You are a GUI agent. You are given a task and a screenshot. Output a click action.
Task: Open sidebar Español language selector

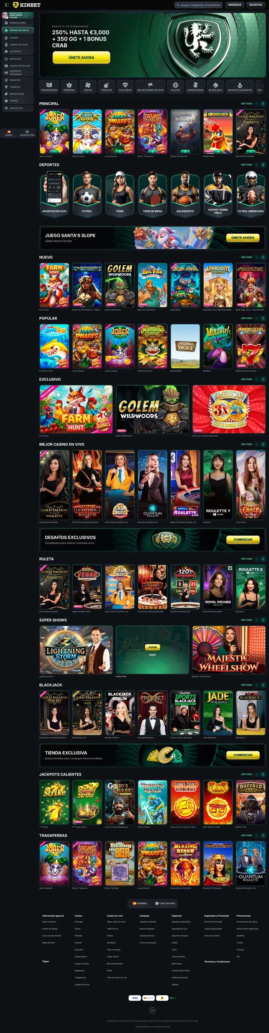point(9,133)
